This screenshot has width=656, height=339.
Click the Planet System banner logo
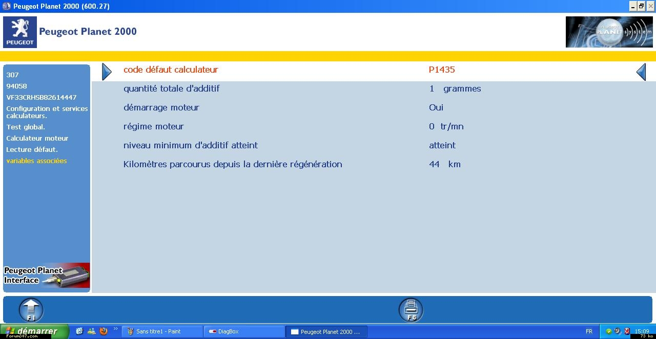click(609, 32)
